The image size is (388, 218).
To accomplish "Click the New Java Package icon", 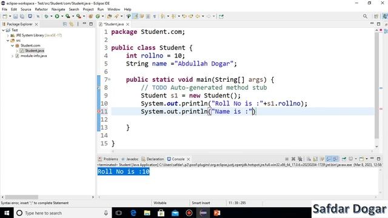I will click(x=90, y=16).
